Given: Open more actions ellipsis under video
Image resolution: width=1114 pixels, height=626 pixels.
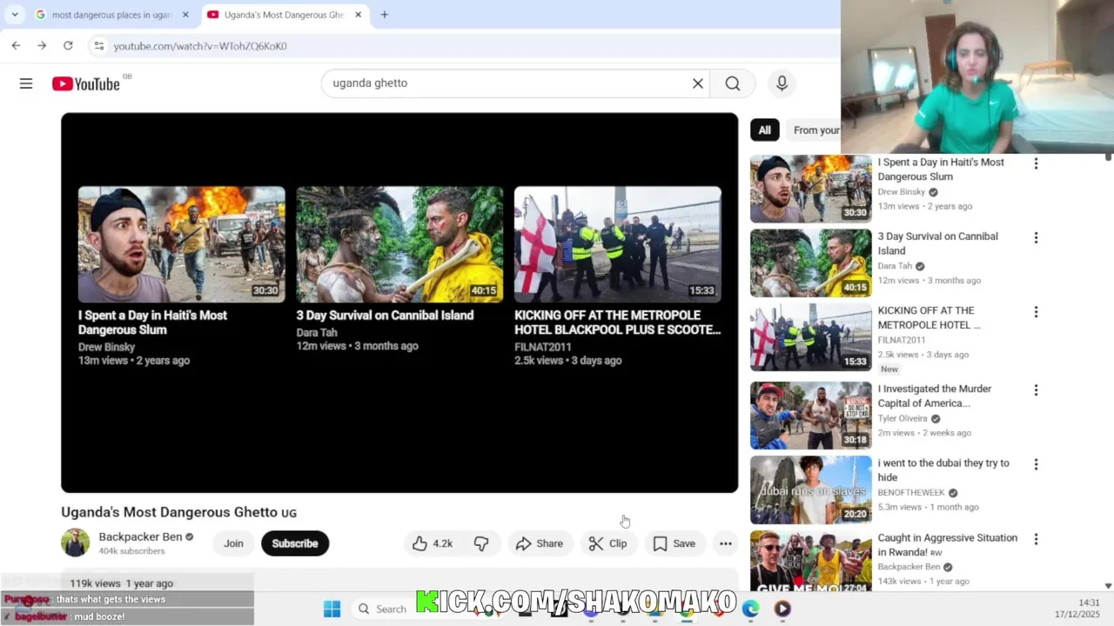Looking at the screenshot, I should [725, 543].
